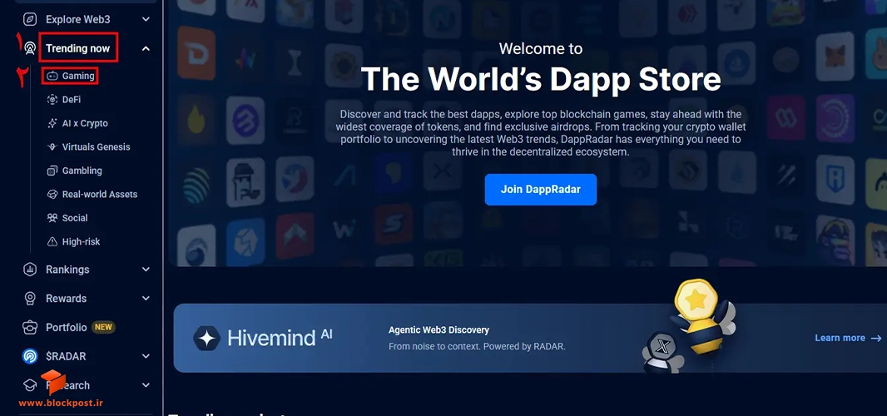Click 'From noise to context. Powered by RADAR.' text
Image resolution: width=887 pixels, height=416 pixels.
point(477,346)
